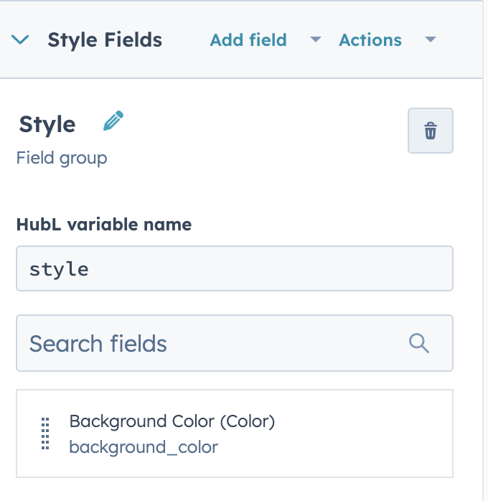This screenshot has height=501, width=488.
Task: Click the HubL variable name label
Action: click(x=104, y=224)
